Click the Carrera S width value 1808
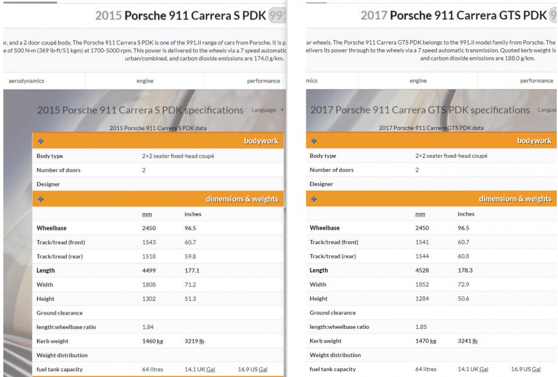 [x=149, y=285]
